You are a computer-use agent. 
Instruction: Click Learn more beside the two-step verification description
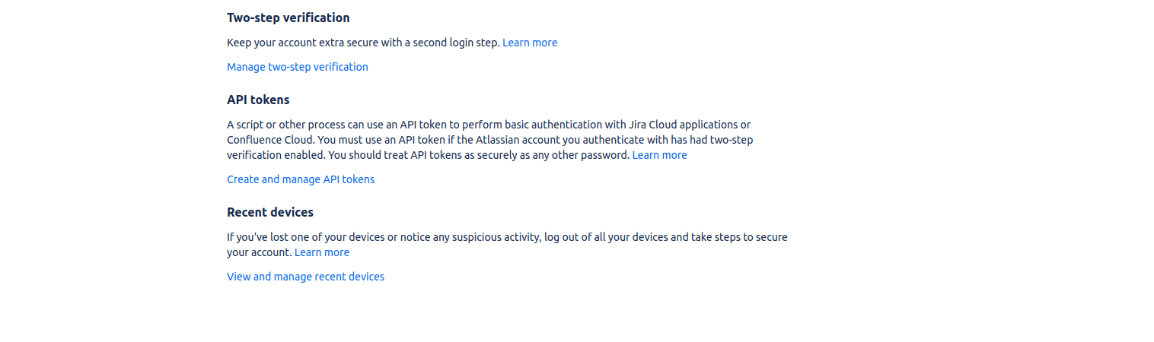(529, 43)
